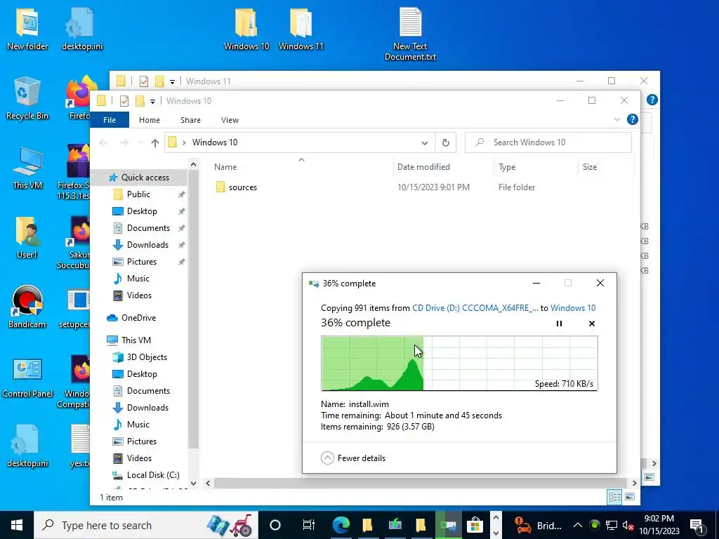Click the copy progress speed graph

click(x=459, y=364)
